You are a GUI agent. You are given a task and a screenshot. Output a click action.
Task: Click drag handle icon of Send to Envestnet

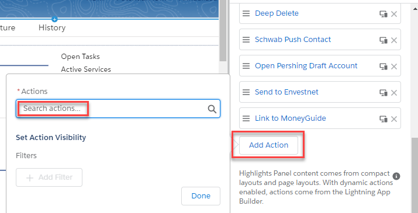pyautogui.click(x=246, y=92)
